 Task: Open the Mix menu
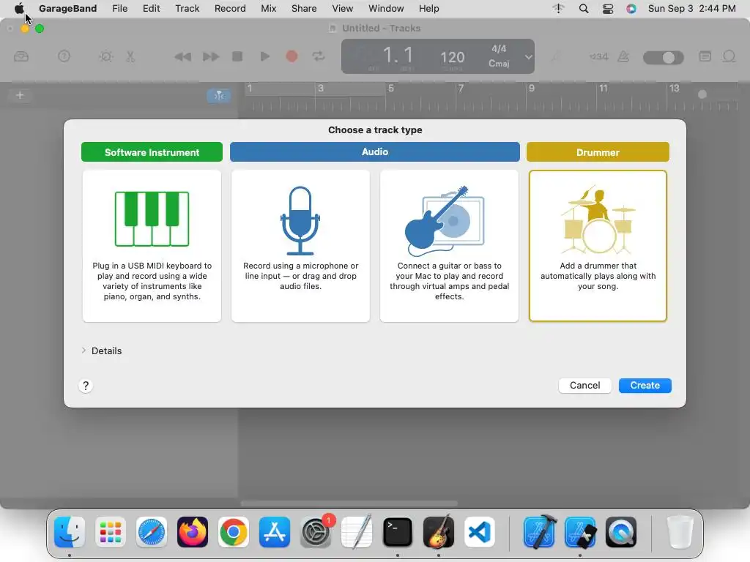point(268,8)
